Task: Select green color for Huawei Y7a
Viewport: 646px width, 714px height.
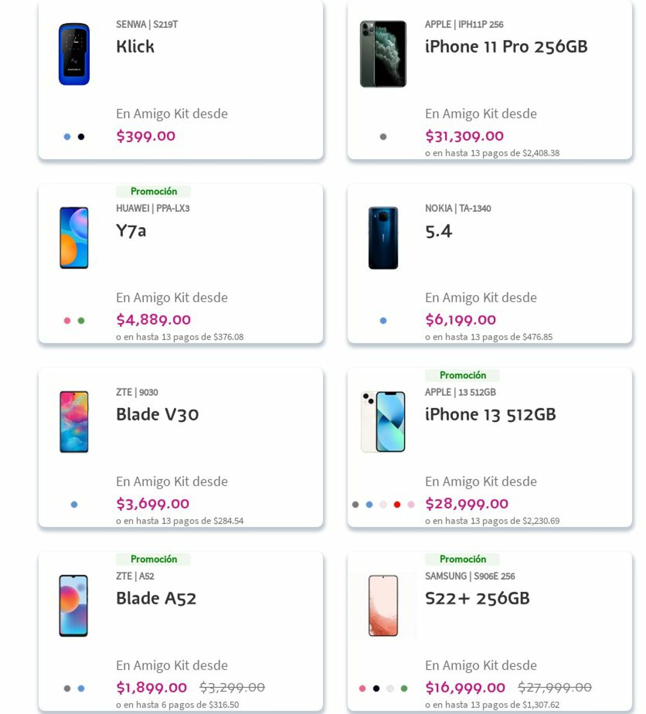Action: [x=81, y=321]
